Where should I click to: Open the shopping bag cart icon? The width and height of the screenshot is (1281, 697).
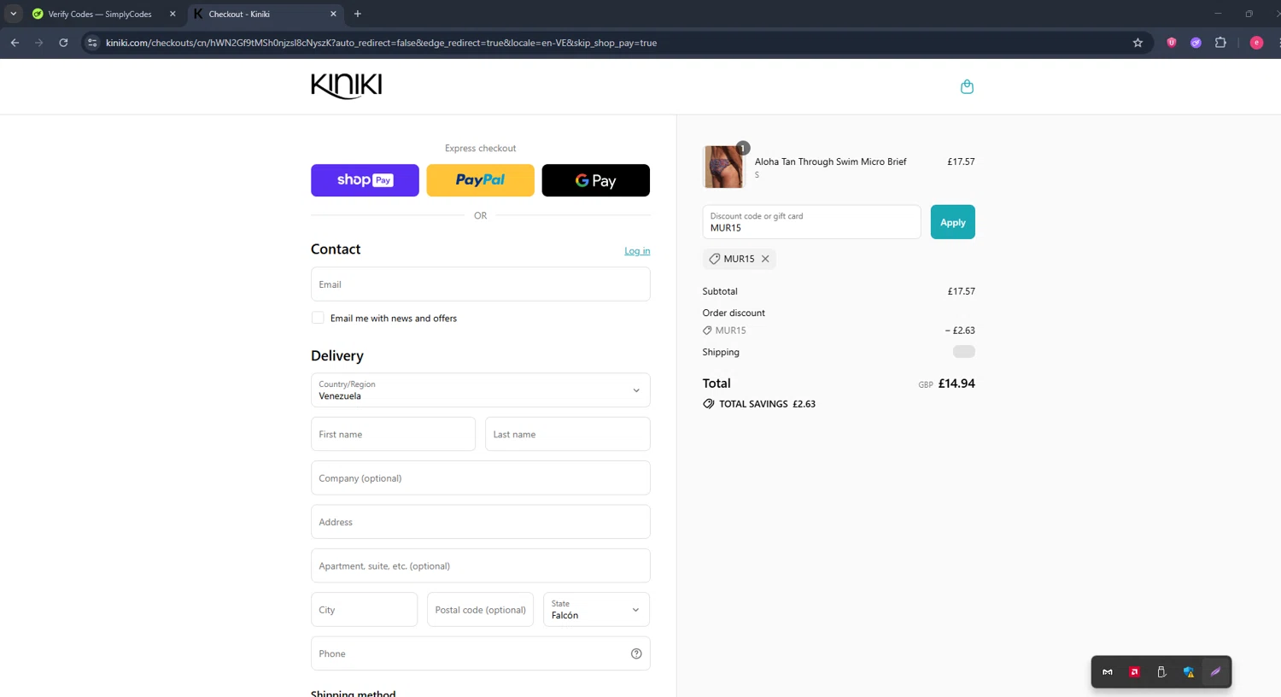967,86
